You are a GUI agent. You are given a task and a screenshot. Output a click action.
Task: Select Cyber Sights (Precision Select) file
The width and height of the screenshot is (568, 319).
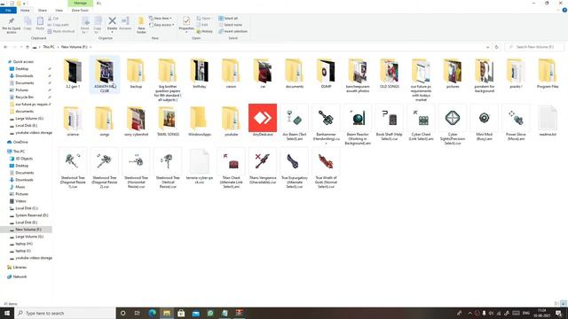(x=453, y=124)
